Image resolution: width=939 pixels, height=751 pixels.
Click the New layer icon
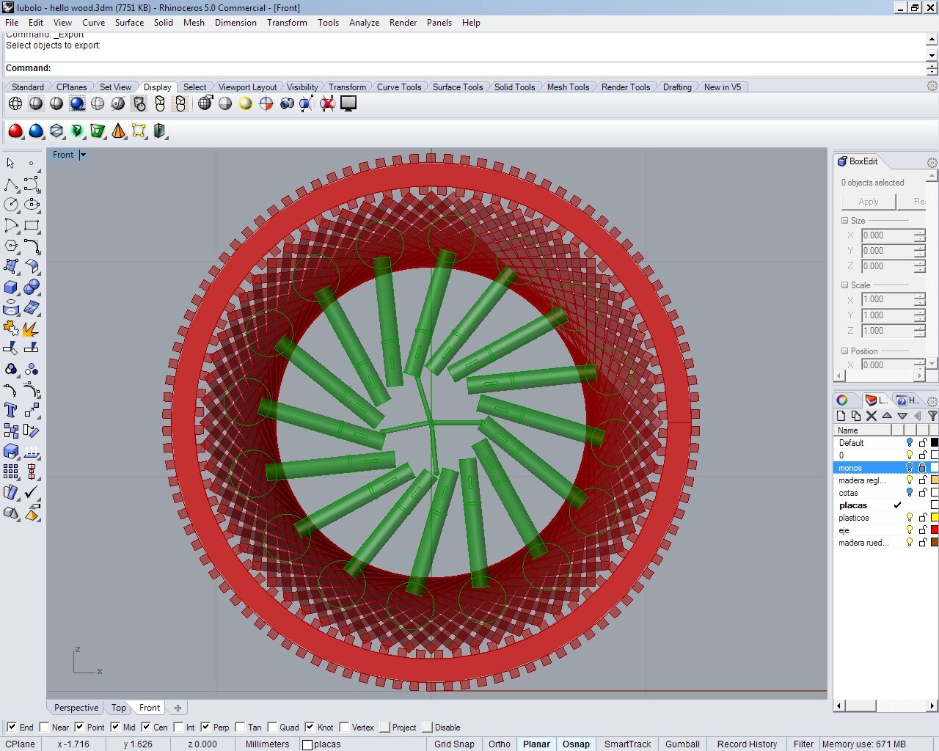click(x=841, y=416)
